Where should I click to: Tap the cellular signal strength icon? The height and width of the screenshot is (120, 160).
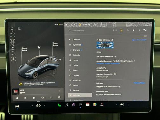[x=145, y=30]
